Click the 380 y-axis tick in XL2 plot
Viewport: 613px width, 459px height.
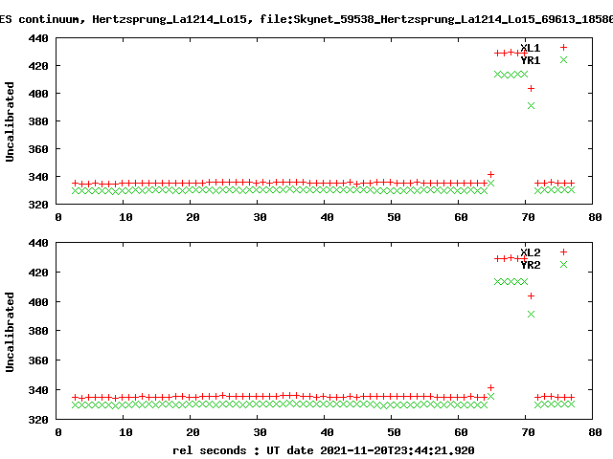(38, 332)
